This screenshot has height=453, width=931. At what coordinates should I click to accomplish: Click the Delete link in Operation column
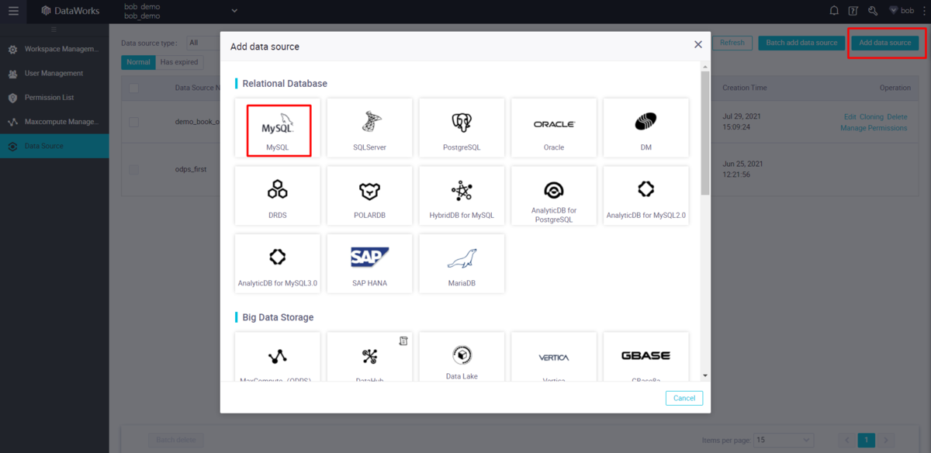[x=897, y=117]
